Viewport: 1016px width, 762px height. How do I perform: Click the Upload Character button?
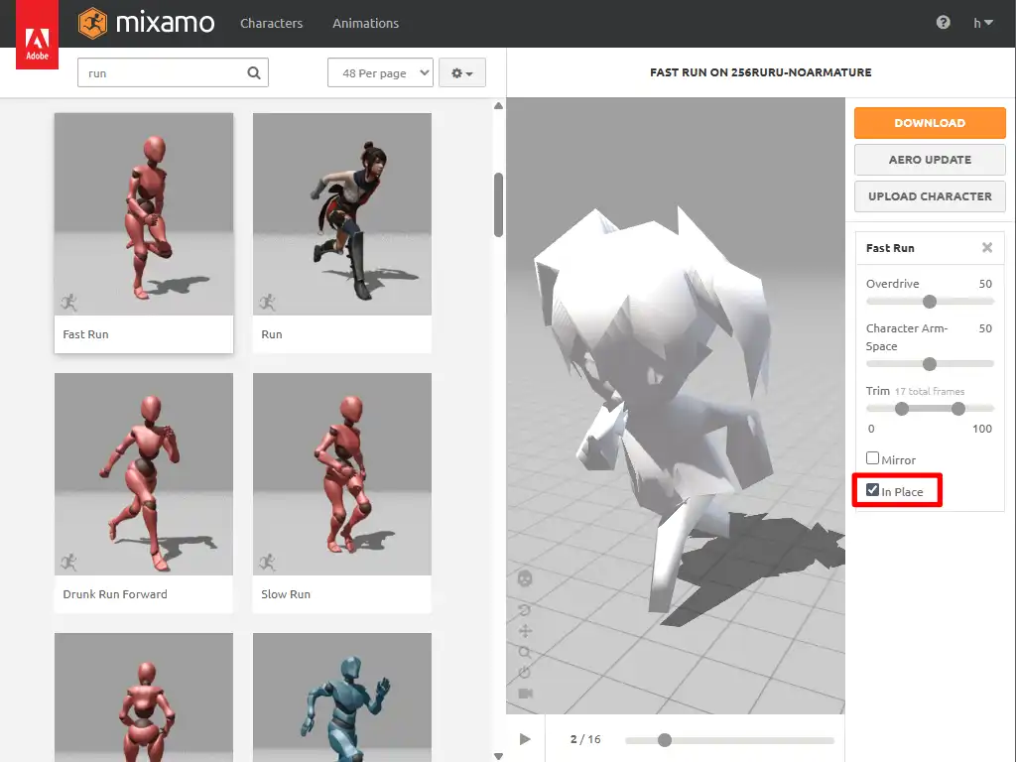click(x=930, y=196)
